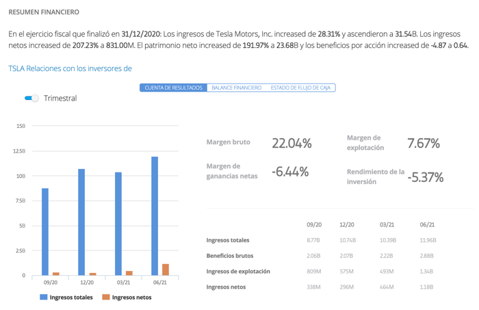Image resolution: width=479 pixels, height=310 pixels.
Task: Click the Rendimiento de la inversión label
Action: coord(376,177)
